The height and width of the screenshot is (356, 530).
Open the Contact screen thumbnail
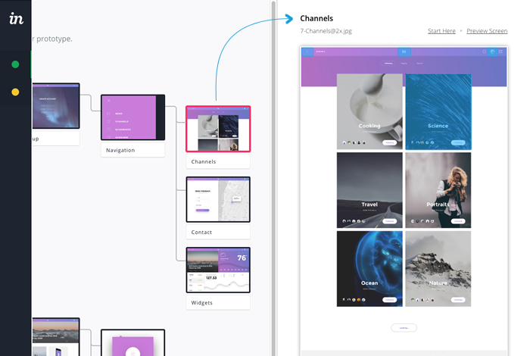coord(218,199)
